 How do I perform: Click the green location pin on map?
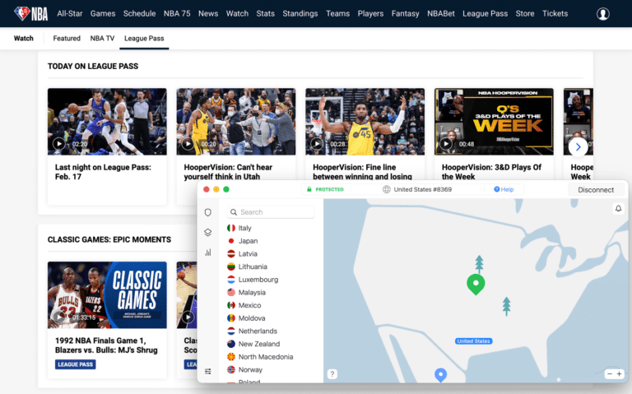tap(476, 284)
